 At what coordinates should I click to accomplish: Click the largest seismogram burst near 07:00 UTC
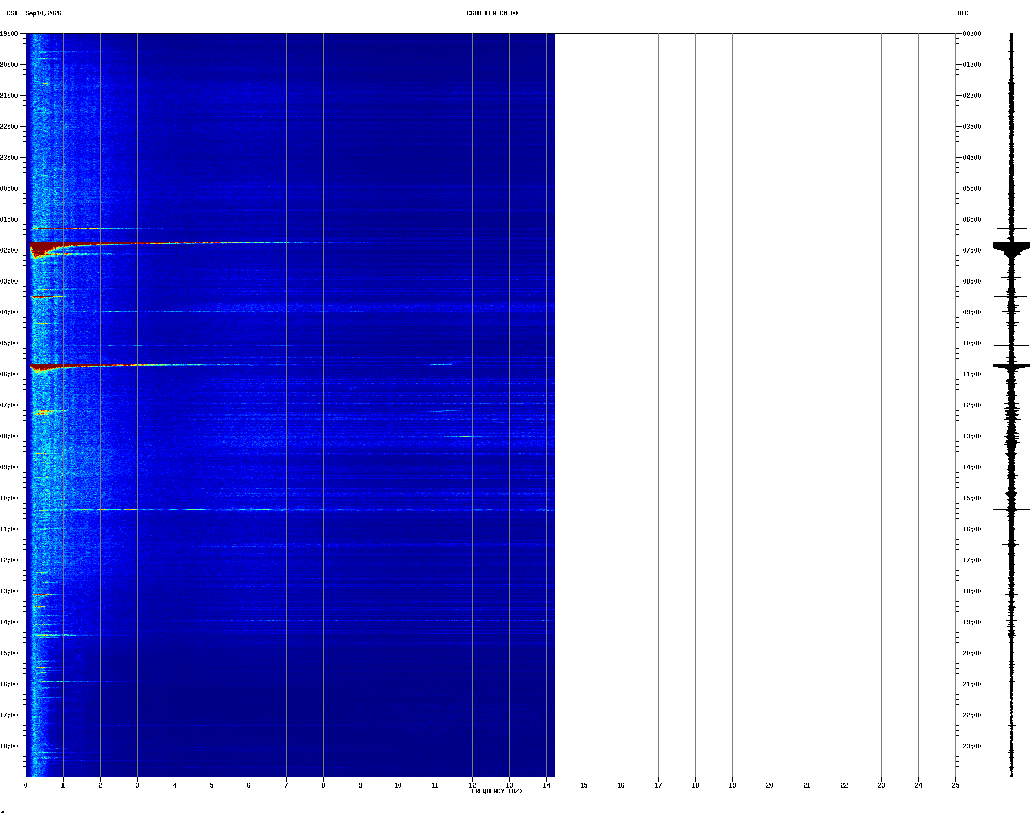[1011, 247]
